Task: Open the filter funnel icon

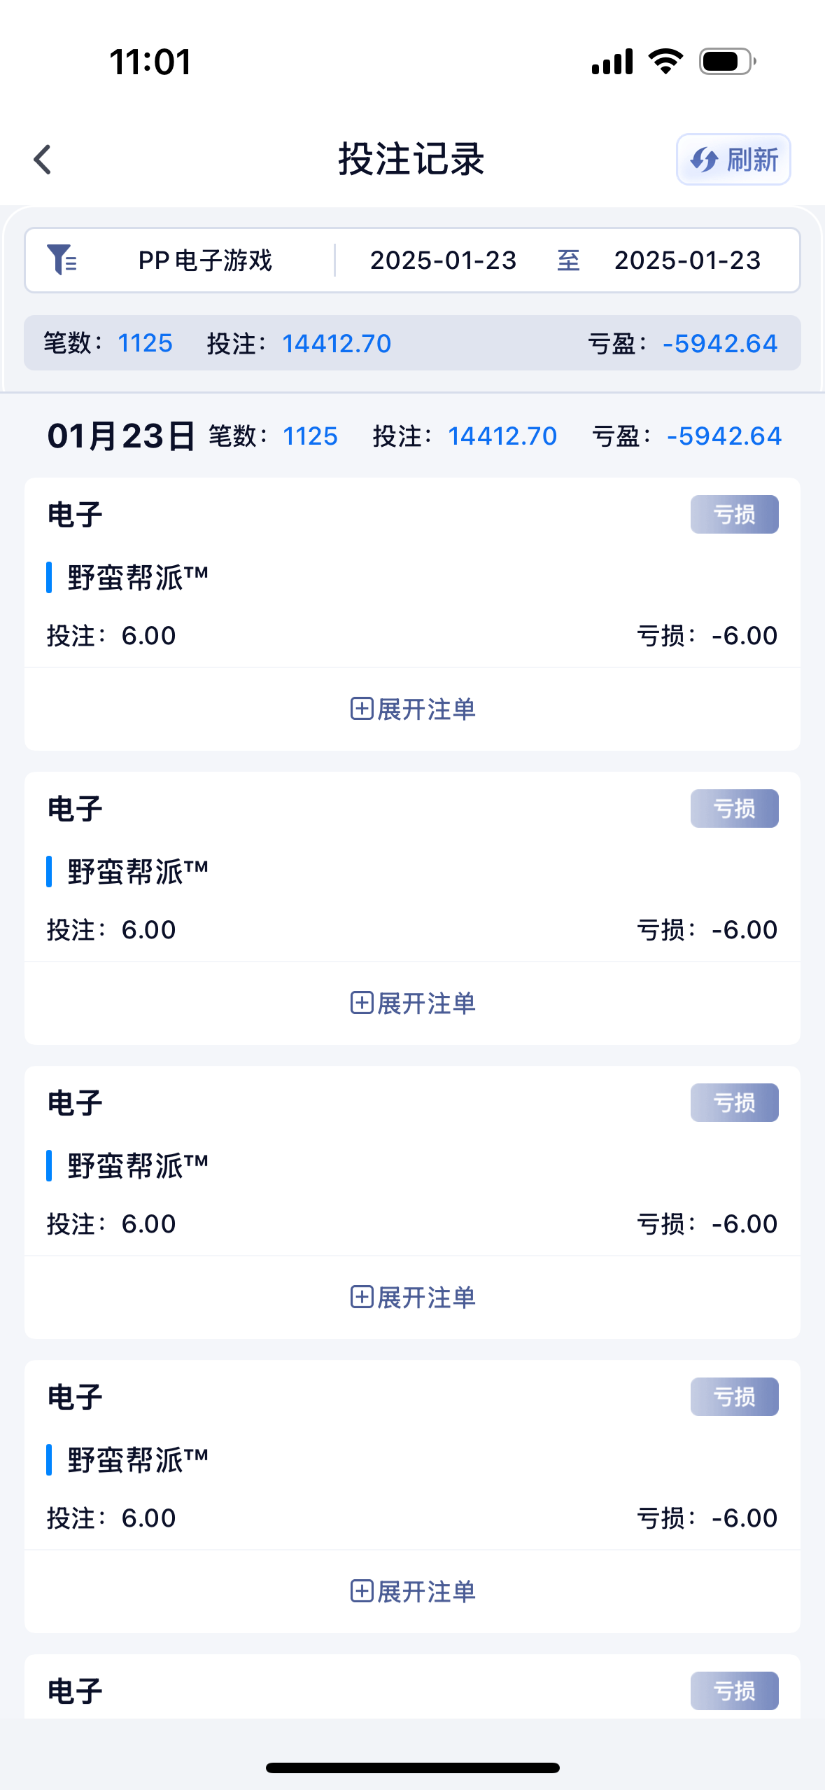Action: (62, 260)
